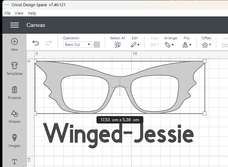Undo the last action
Screen dimensions: 228x167
click(36, 43)
